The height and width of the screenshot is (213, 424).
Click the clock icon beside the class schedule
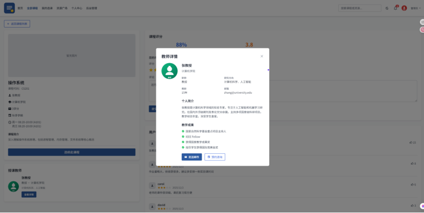[10, 122]
